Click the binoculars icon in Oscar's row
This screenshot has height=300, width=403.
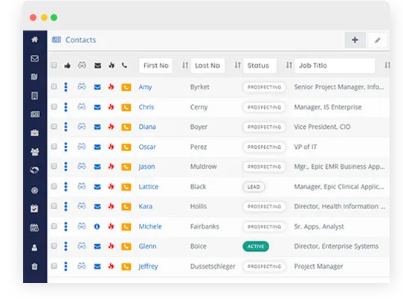point(82,147)
